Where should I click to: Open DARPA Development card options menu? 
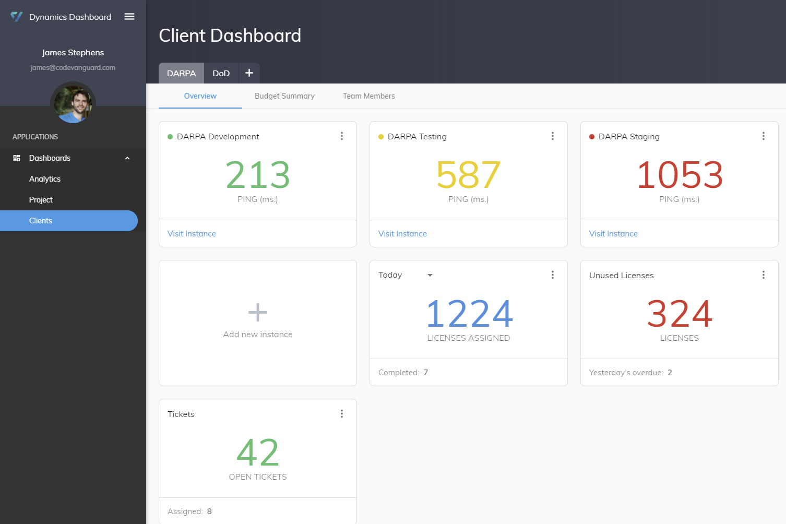pos(342,136)
